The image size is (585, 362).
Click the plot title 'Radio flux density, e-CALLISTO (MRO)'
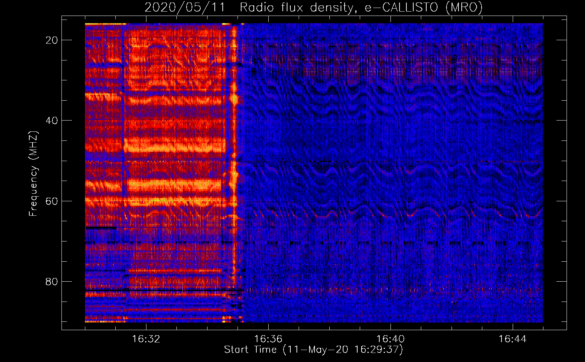pos(361,7)
